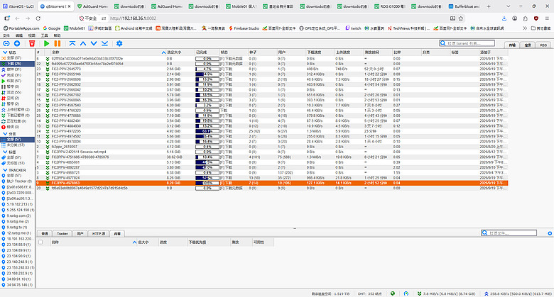554x297 pixels.
Task: Click the move up in queue arrow
Action: tap(83, 43)
